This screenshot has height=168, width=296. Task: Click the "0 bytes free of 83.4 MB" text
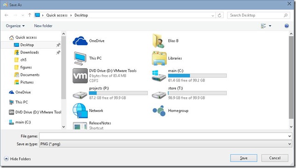pyautogui.click(x=108, y=76)
